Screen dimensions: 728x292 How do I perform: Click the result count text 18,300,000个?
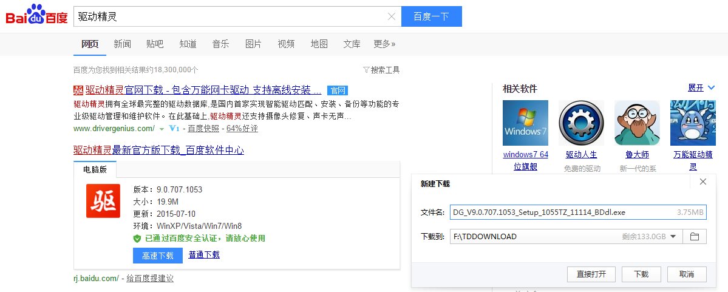175,70
